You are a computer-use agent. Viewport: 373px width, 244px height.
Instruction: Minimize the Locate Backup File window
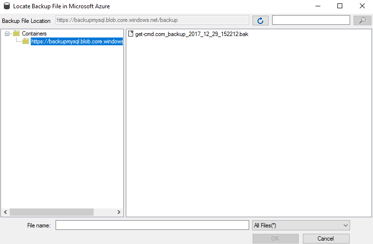point(318,6)
